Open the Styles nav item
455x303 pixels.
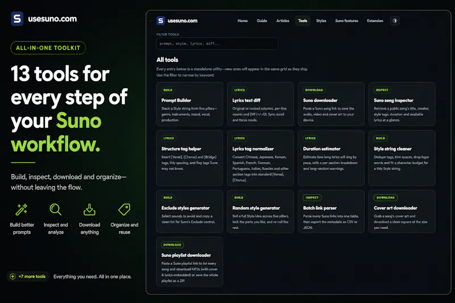(321, 20)
